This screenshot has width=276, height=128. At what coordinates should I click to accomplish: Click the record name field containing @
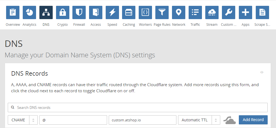click(73, 120)
